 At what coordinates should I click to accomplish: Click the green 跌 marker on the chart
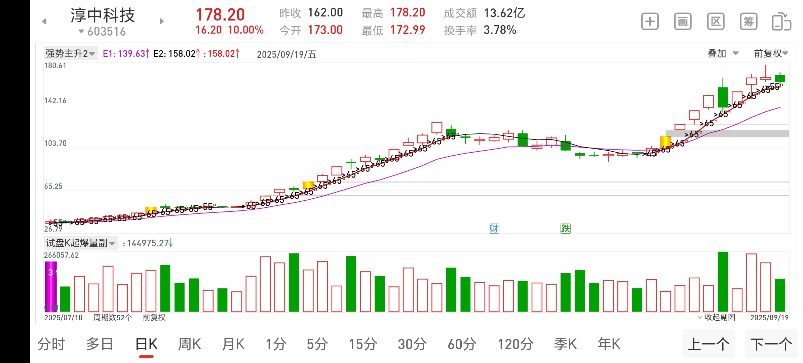tap(565, 229)
